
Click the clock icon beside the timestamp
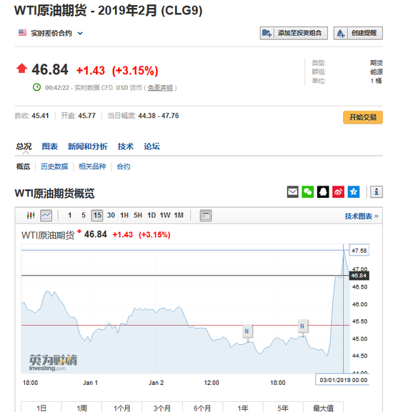37,87
